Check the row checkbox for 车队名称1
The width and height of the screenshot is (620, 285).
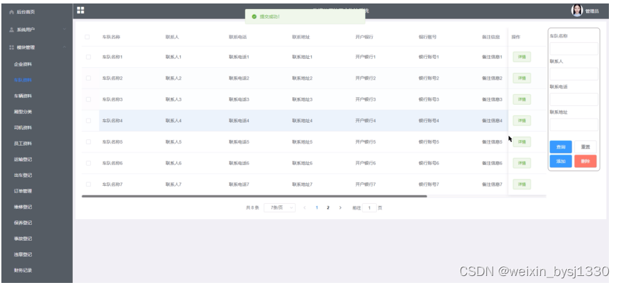point(88,57)
